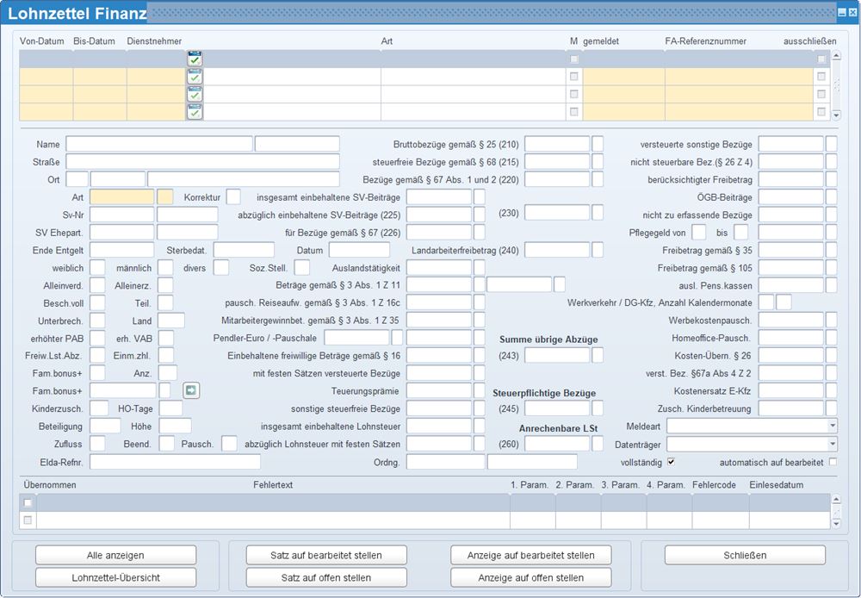Click Anzeige auf offen stellen
This screenshot has height=598, width=861.
pos(530,577)
